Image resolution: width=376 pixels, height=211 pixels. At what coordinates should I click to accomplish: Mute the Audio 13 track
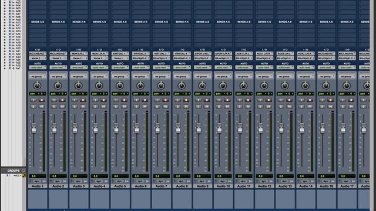tap(289, 107)
